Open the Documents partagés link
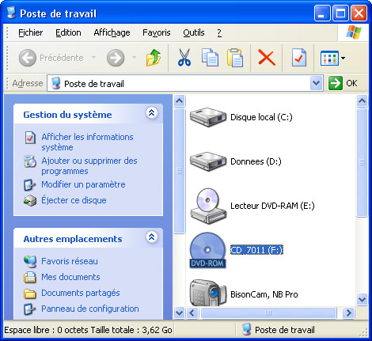372x341 pixels. tap(81, 293)
